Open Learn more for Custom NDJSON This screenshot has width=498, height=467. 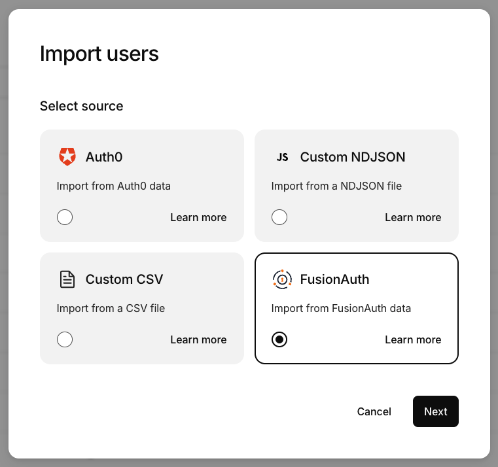pos(413,217)
